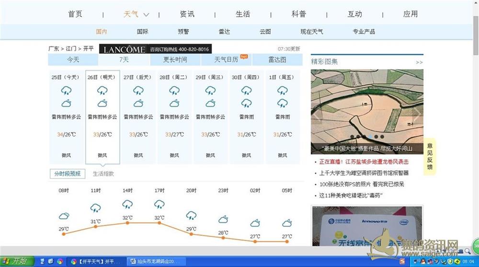Image resolution: width=479 pixels, height=267 pixels.
Task: Click the thunderstorm icon for 25日 (今天)
Action: pyautogui.click(x=66, y=90)
